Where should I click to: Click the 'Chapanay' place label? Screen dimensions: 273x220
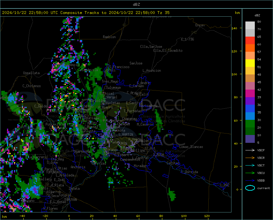(x=129, y=119)
